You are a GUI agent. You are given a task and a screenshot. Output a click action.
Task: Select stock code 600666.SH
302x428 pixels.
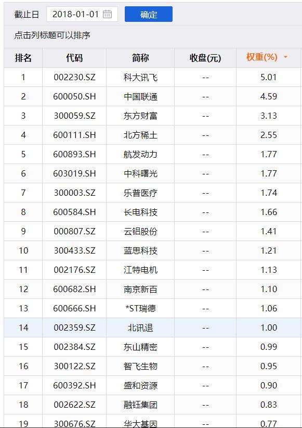coord(74,308)
